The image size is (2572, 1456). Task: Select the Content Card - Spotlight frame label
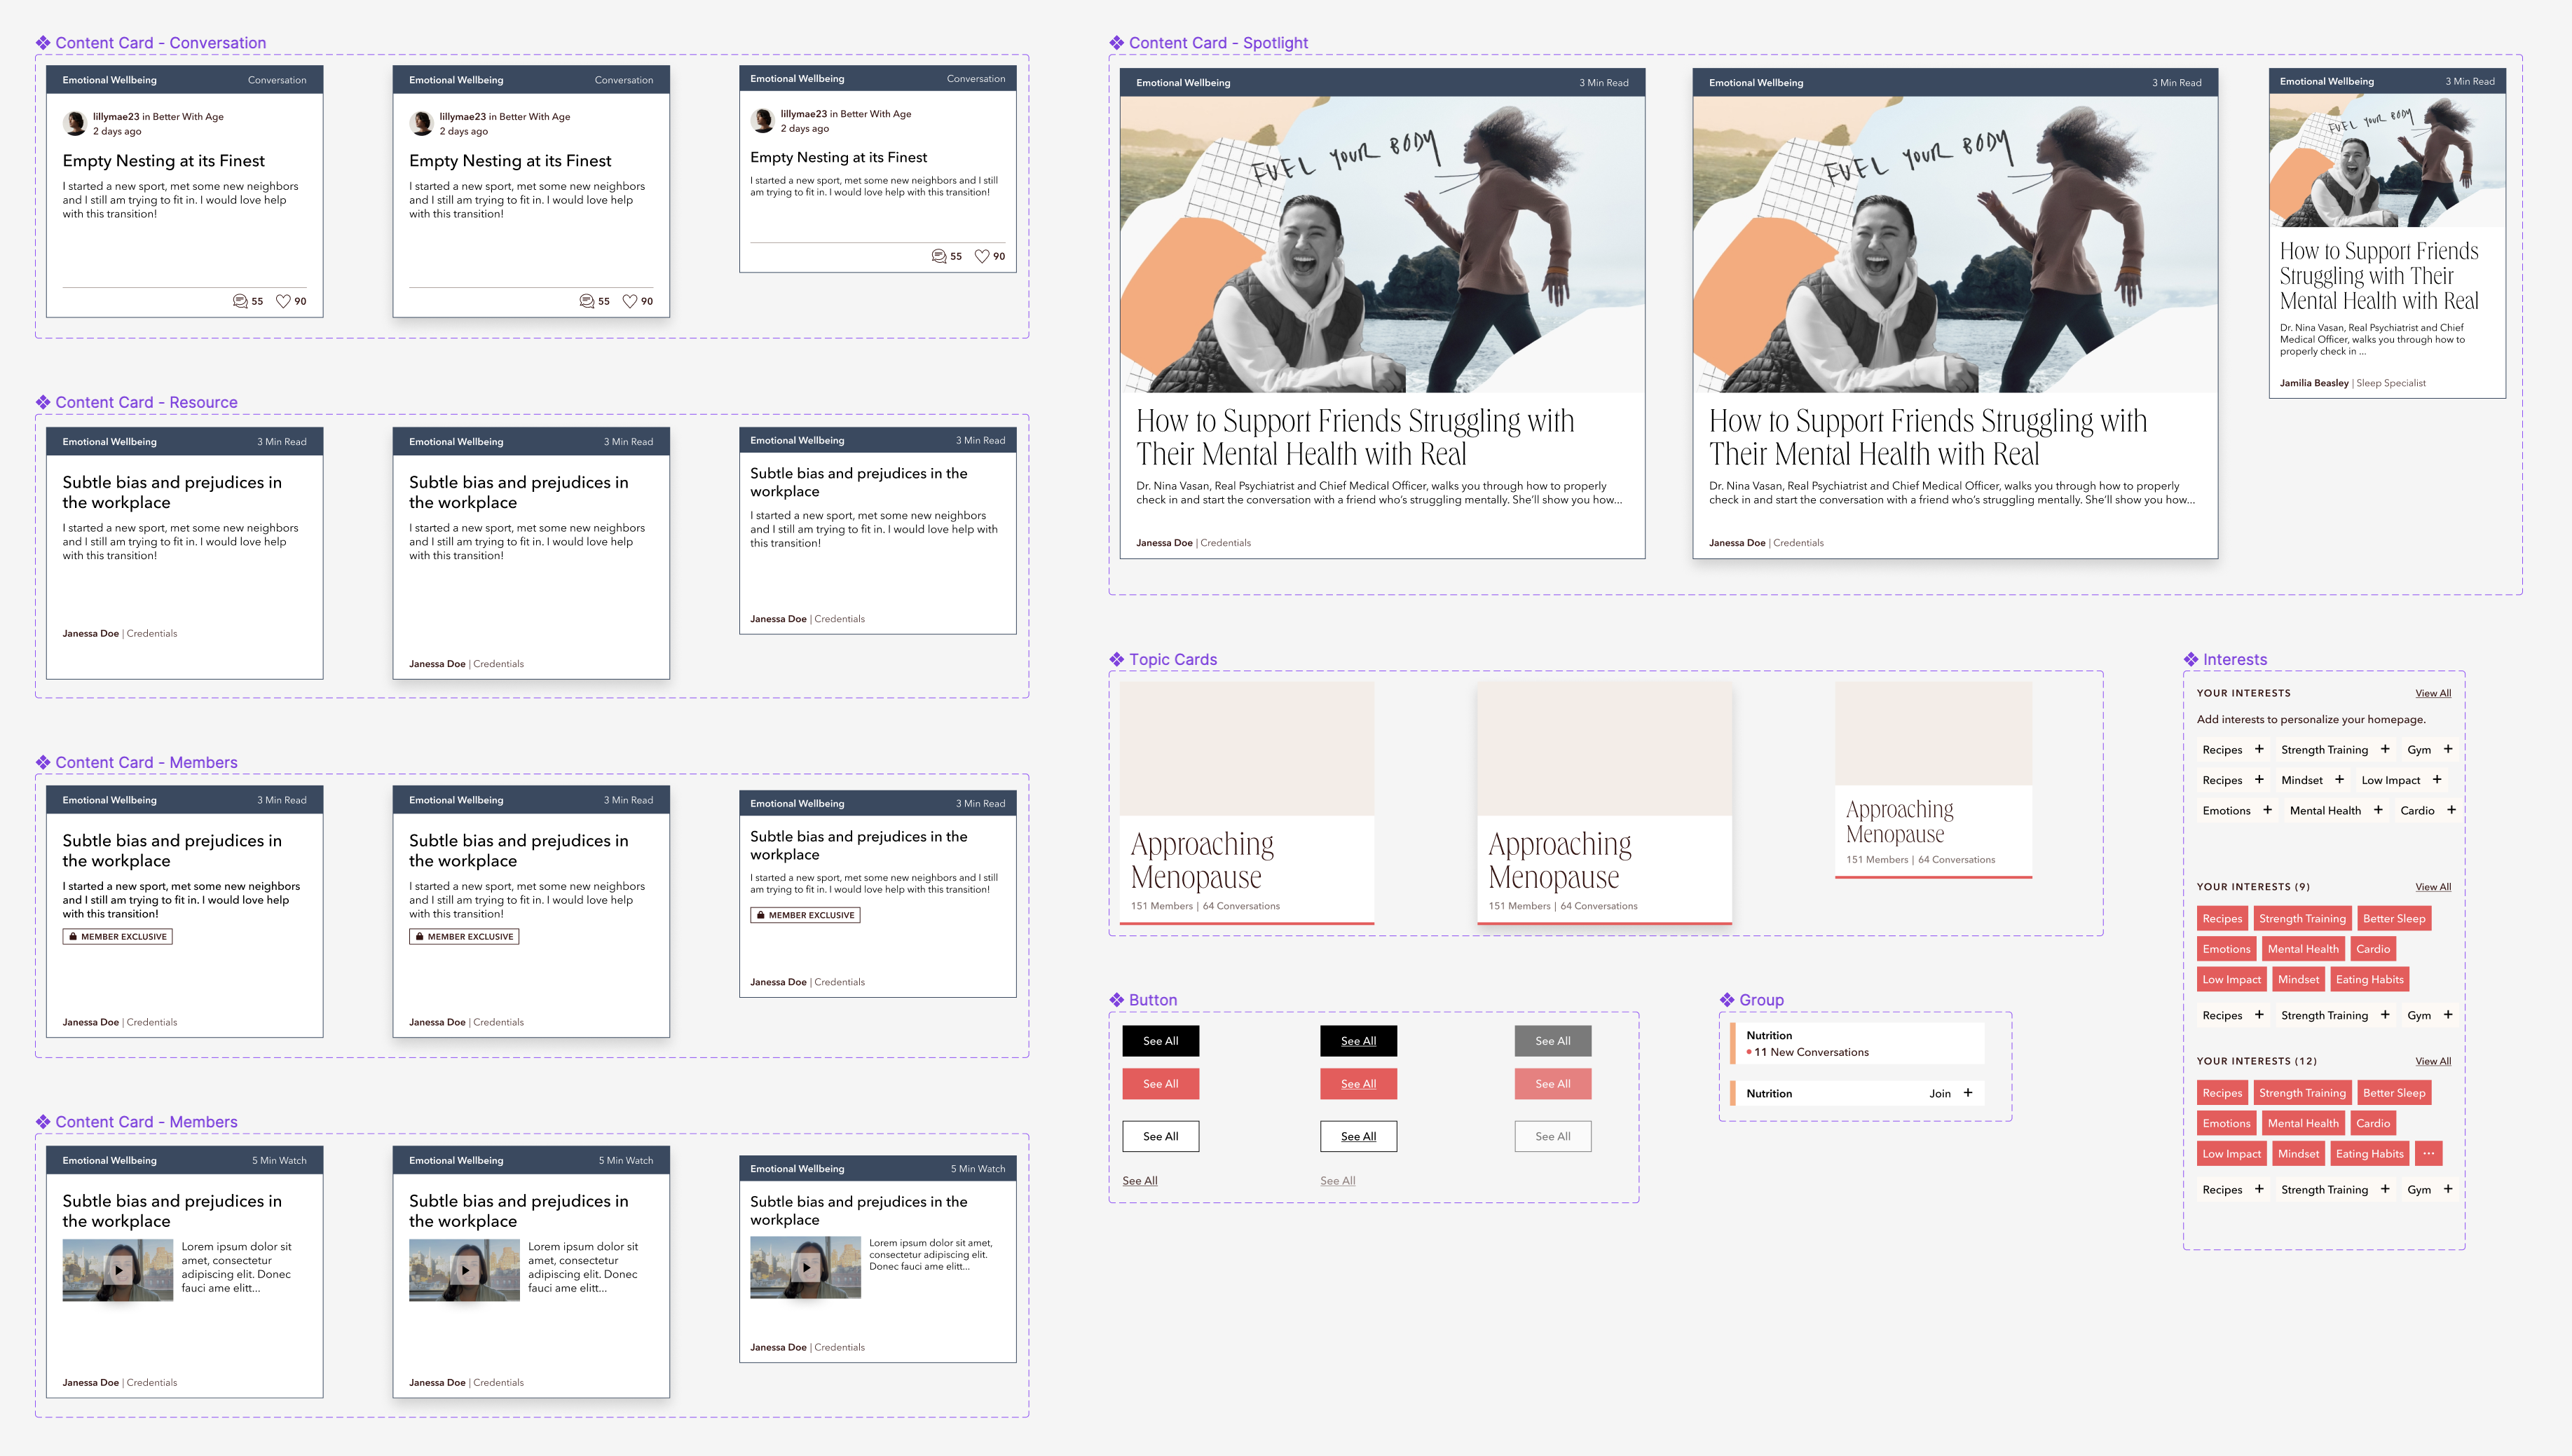click(x=1217, y=42)
